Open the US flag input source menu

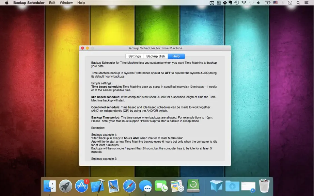coord(276,3)
